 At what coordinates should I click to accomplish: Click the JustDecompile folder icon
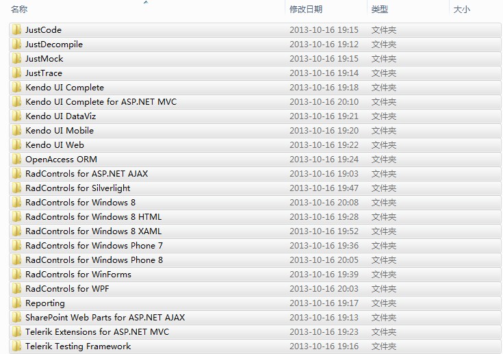16,45
